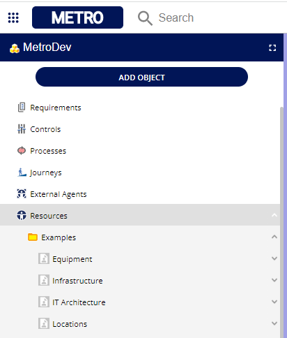Viewport: 287px width, 338px height.
Task: Click the Requirements document icon
Action: [22, 108]
